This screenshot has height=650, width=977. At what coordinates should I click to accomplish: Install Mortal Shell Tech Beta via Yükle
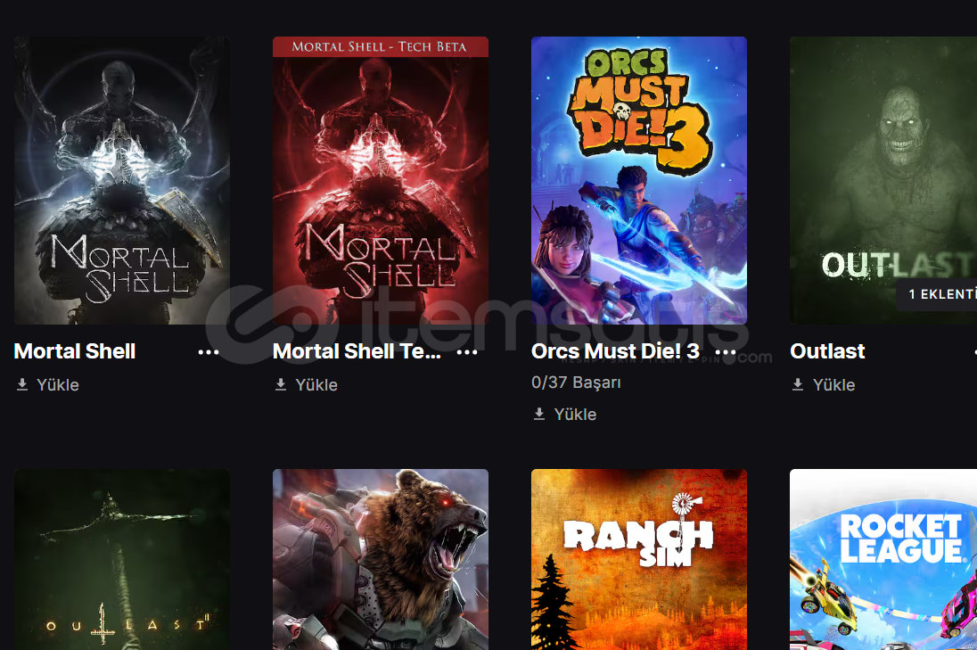[x=316, y=385]
